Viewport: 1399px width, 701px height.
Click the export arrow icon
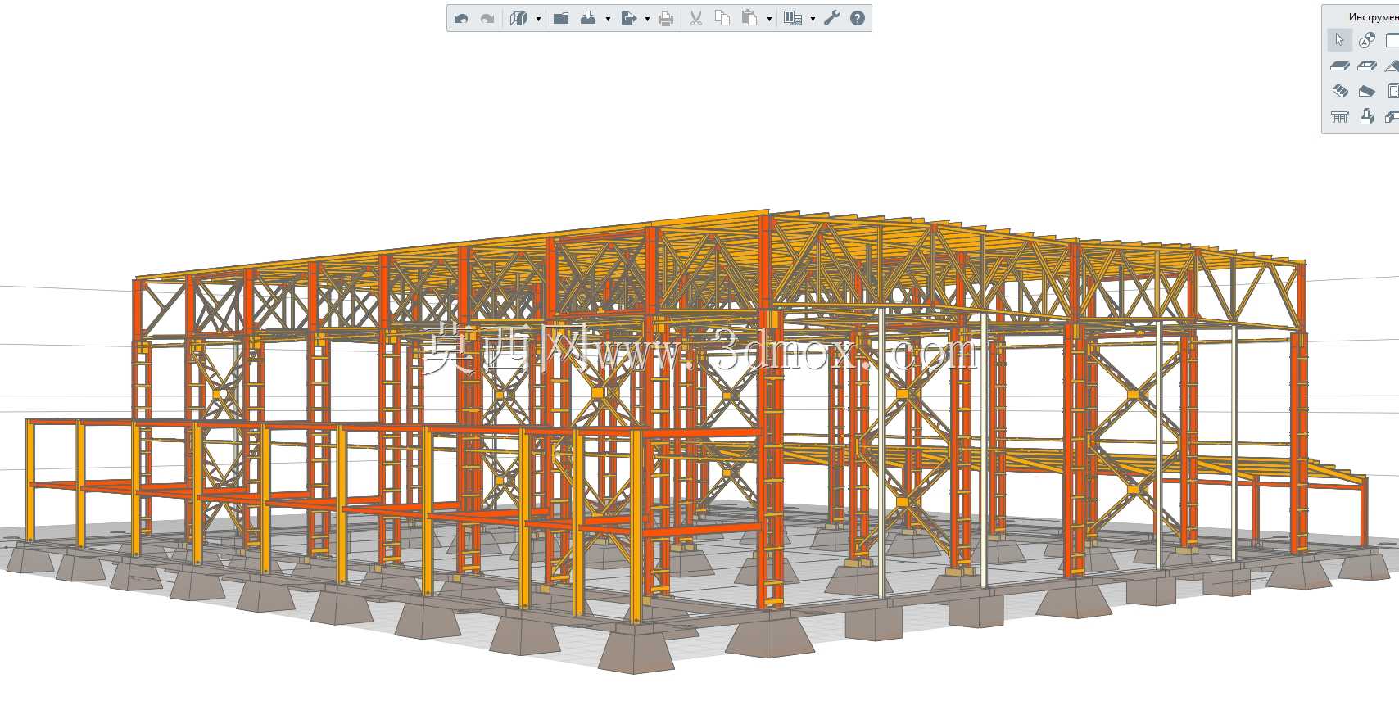tap(629, 18)
